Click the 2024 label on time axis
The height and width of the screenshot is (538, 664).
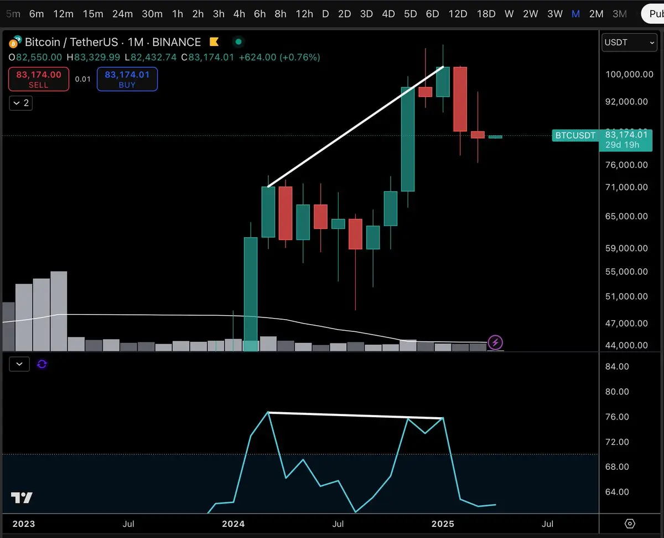pos(233,524)
